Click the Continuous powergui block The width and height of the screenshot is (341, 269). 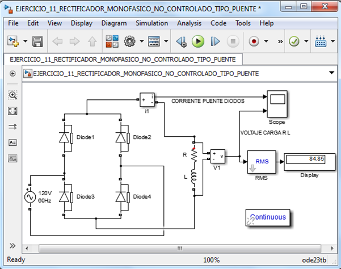click(269, 217)
